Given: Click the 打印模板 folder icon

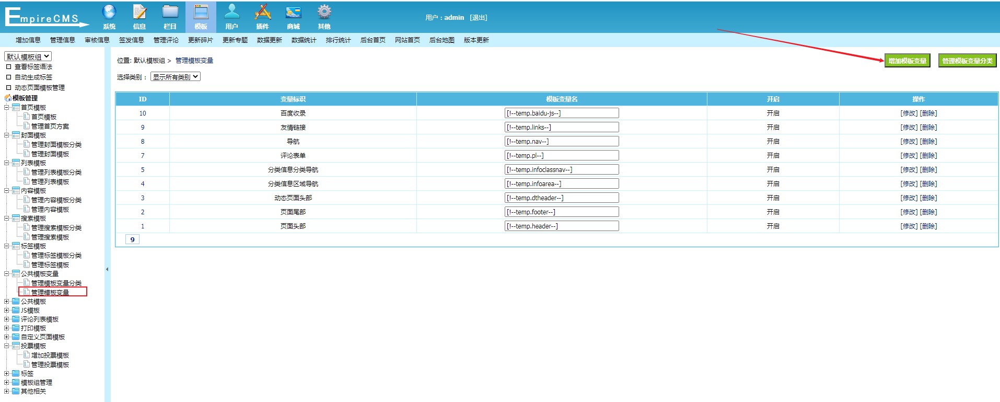Looking at the screenshot, I should click(x=16, y=328).
